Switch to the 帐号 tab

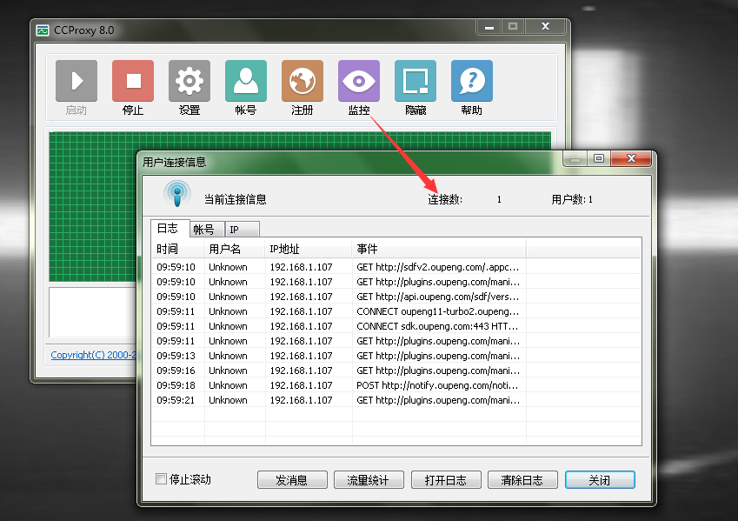click(x=207, y=229)
